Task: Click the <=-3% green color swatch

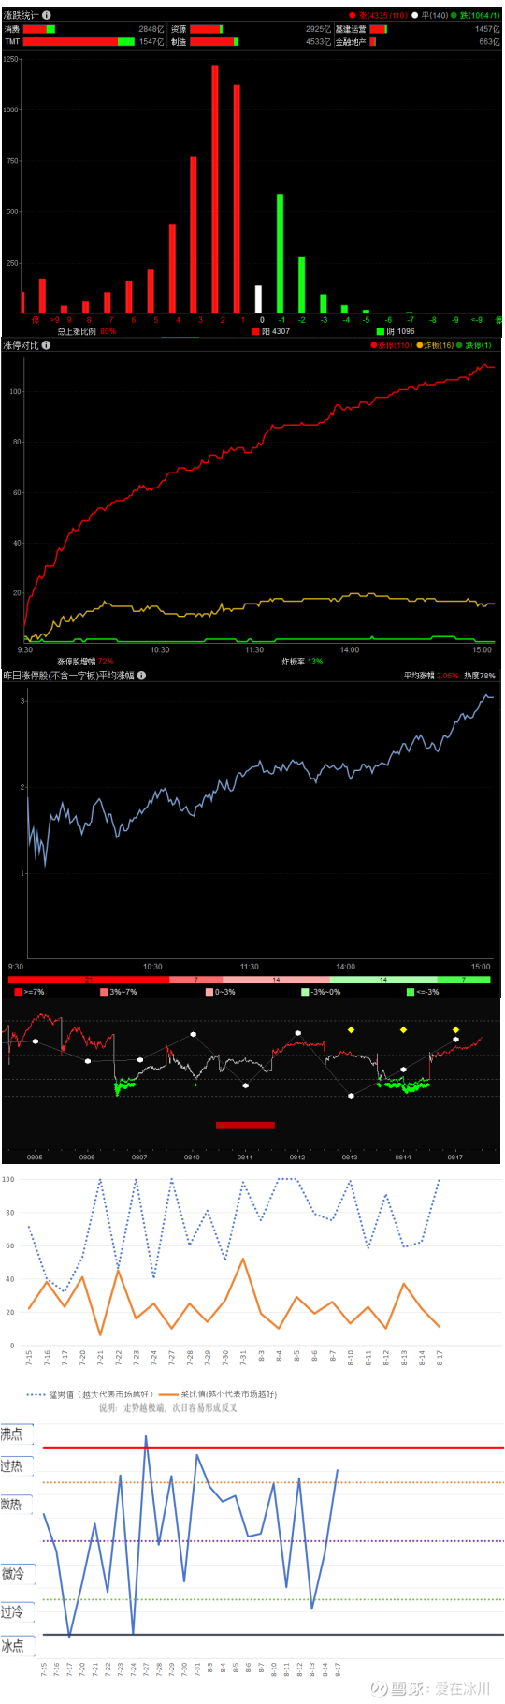Action: click(411, 992)
